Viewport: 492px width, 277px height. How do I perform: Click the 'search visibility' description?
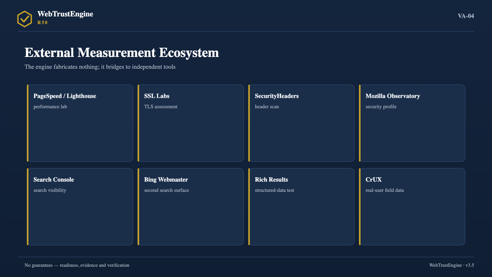[x=50, y=191]
